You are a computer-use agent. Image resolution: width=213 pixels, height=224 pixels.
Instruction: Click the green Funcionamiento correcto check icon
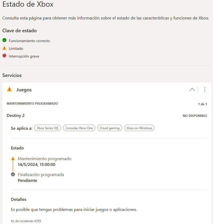pyautogui.click(x=5, y=40)
